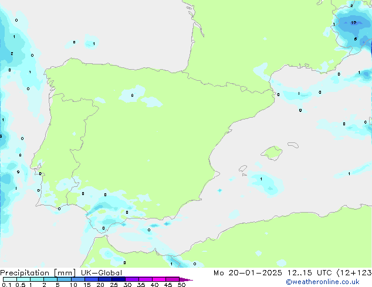Click the 'Mo 20-01-2025' forecast date text

248,273
